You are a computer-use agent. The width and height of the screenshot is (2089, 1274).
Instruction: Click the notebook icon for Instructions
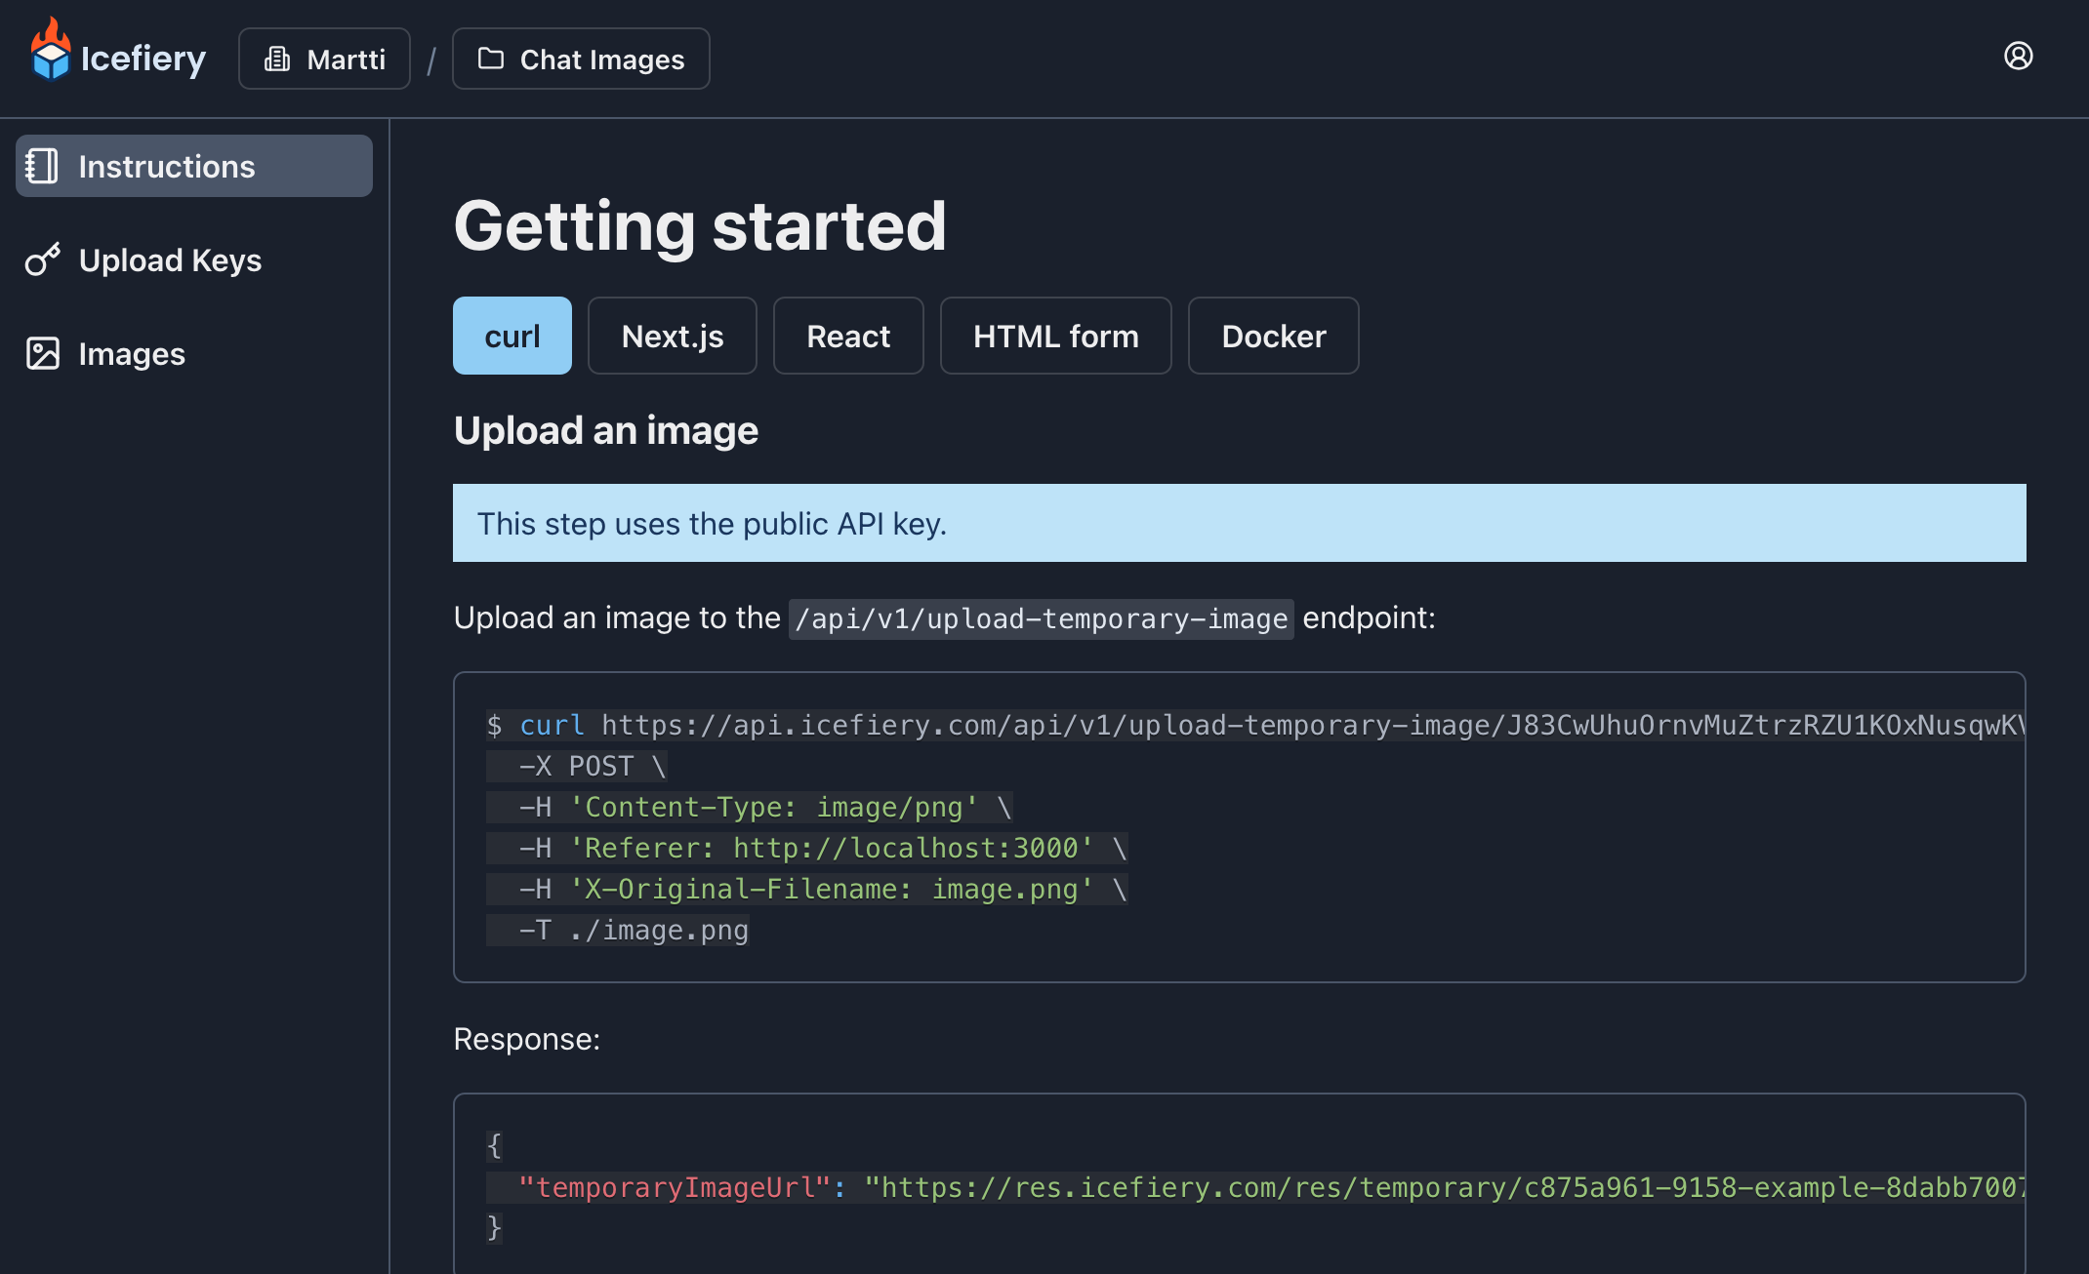click(42, 166)
